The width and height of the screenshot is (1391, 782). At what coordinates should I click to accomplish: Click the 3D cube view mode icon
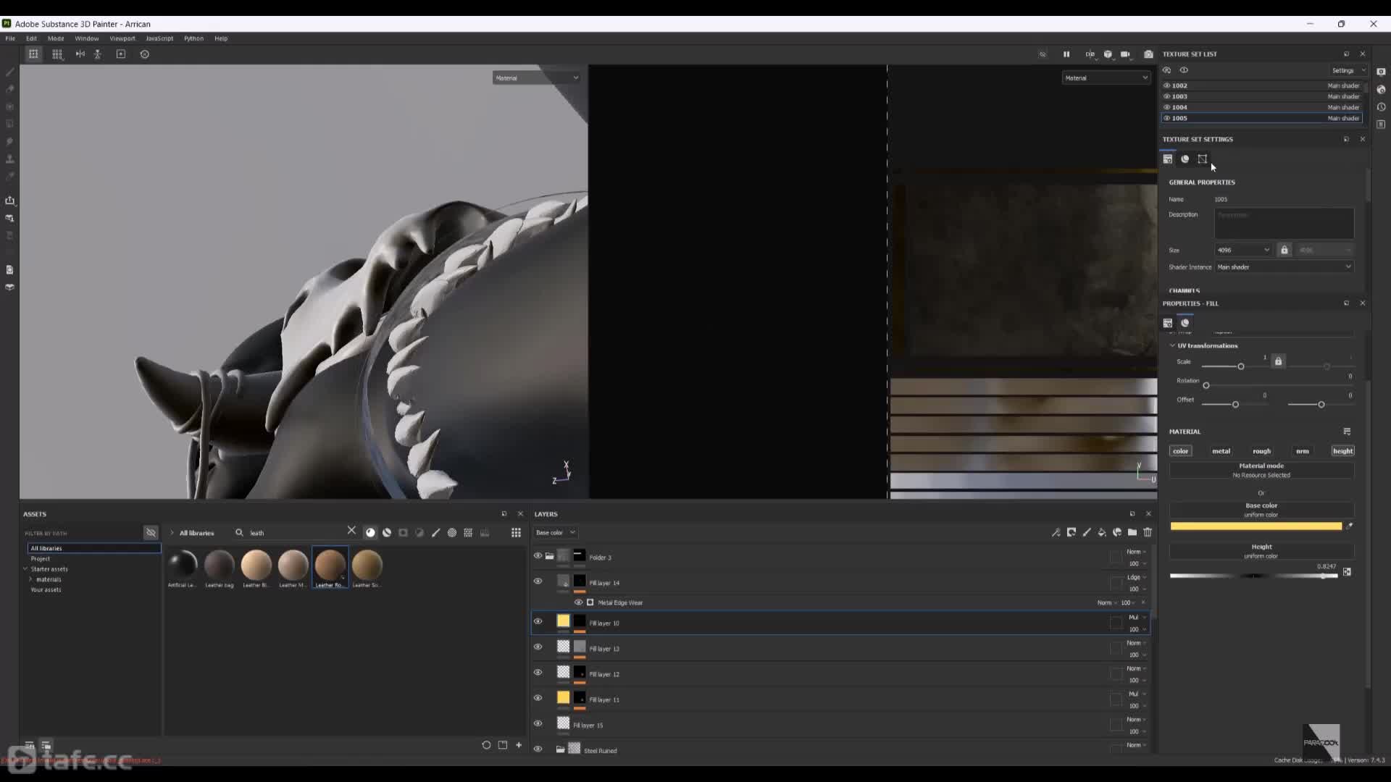[x=1108, y=54]
